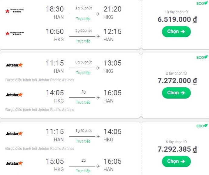Viewport: 209px width, 175px height.
Task: Click Jetstar logo on 11:15–14:05 flight
Action: click(14, 133)
